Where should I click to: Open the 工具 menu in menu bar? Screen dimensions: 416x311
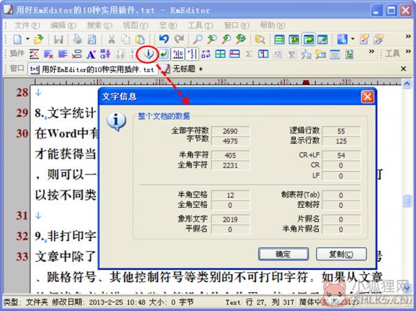coord(200,26)
